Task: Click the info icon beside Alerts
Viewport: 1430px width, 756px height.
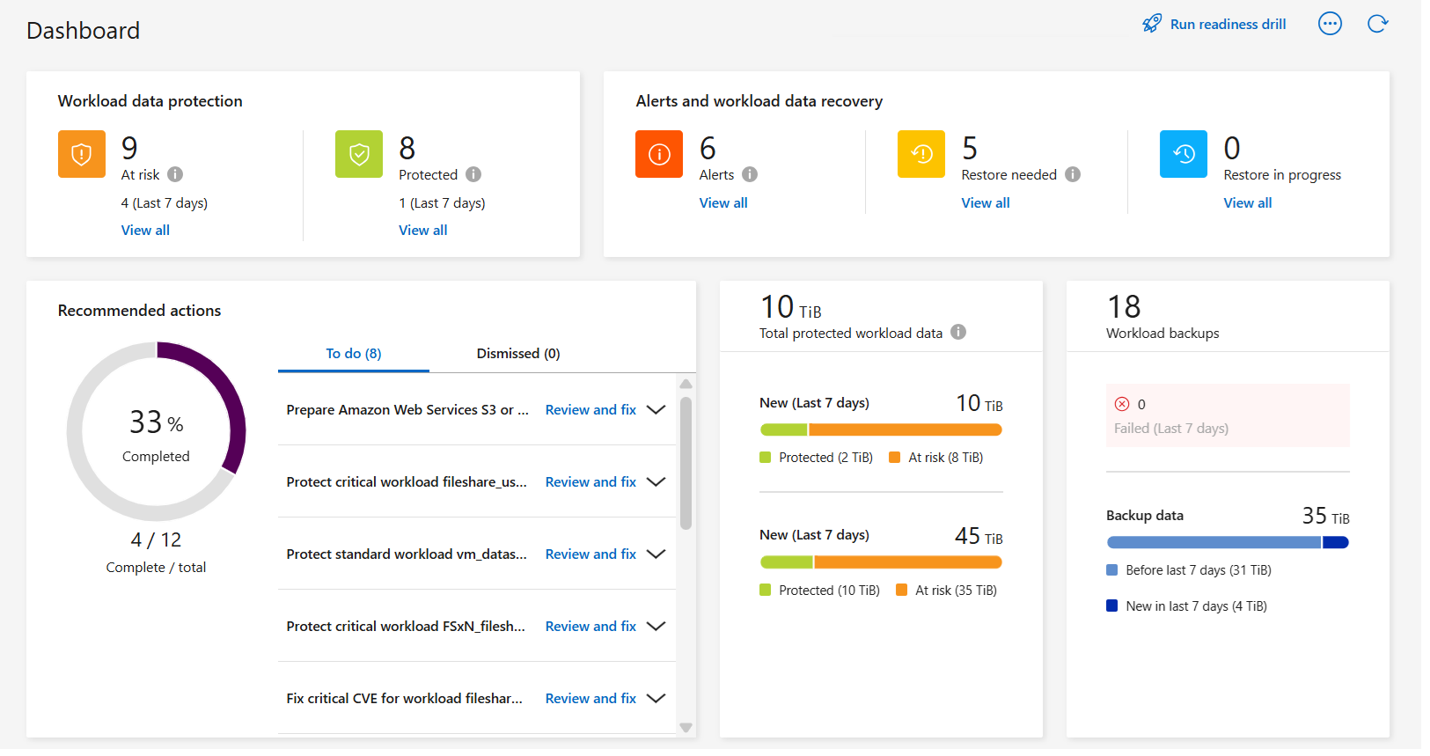Action: (x=750, y=174)
